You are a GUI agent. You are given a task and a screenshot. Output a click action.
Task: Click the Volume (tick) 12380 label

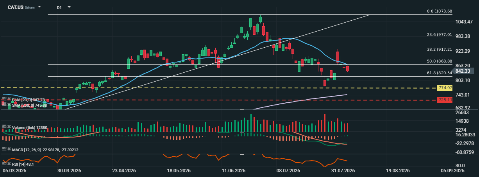click(x=30, y=127)
